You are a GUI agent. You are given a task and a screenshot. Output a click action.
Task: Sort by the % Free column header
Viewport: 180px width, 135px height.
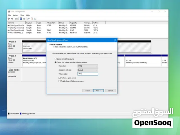pos(99,23)
